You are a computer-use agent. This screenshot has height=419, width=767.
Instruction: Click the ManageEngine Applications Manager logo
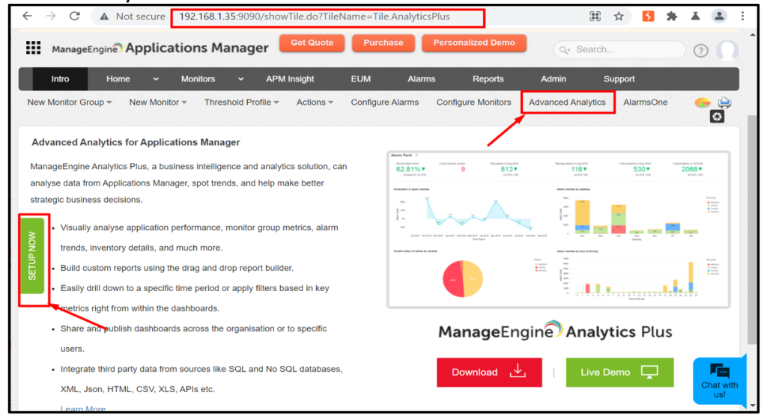click(x=160, y=48)
